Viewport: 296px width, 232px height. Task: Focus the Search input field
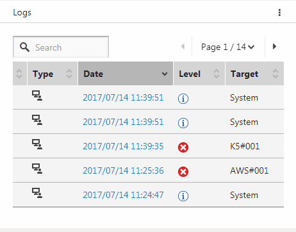click(61, 47)
